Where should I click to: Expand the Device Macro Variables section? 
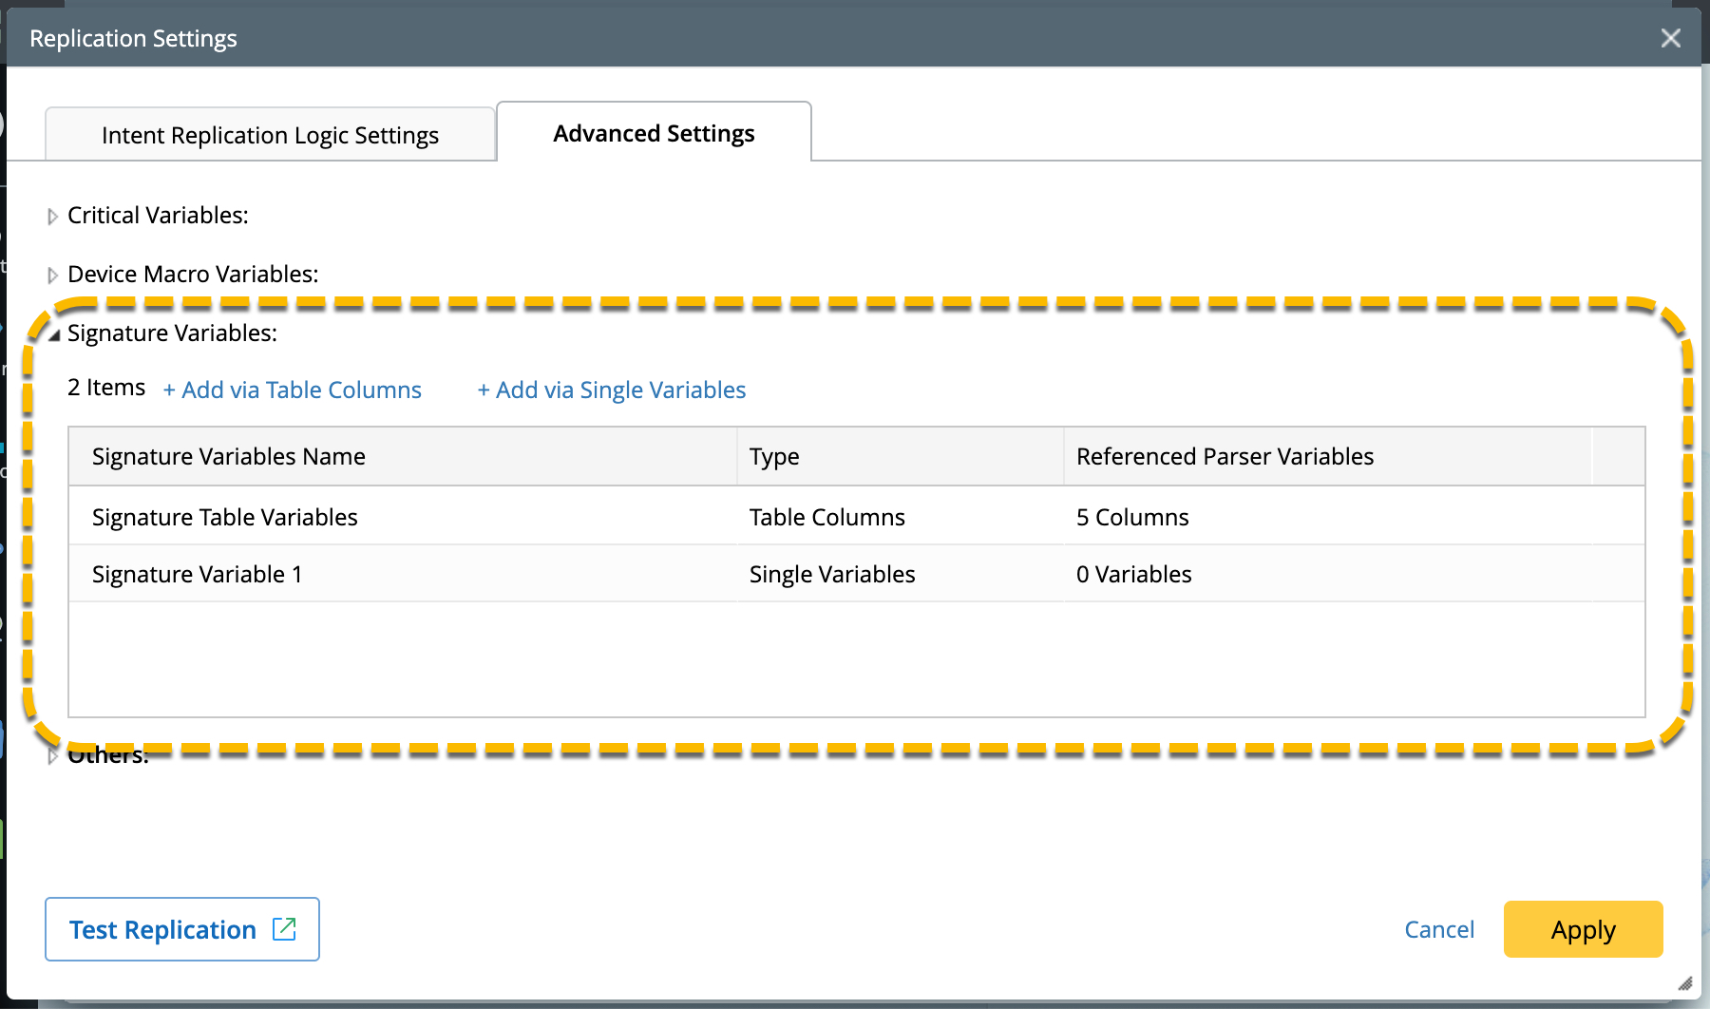[x=53, y=276]
